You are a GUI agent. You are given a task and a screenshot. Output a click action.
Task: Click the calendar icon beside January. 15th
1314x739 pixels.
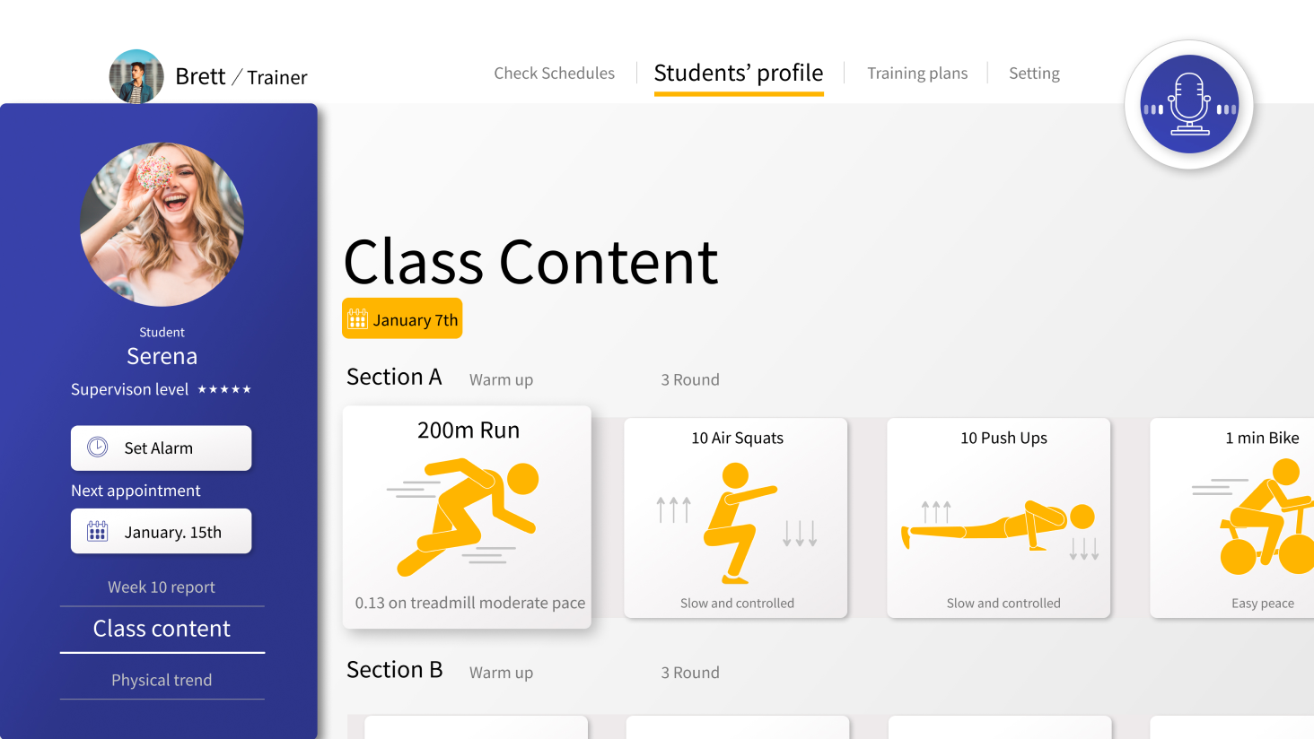point(98,531)
